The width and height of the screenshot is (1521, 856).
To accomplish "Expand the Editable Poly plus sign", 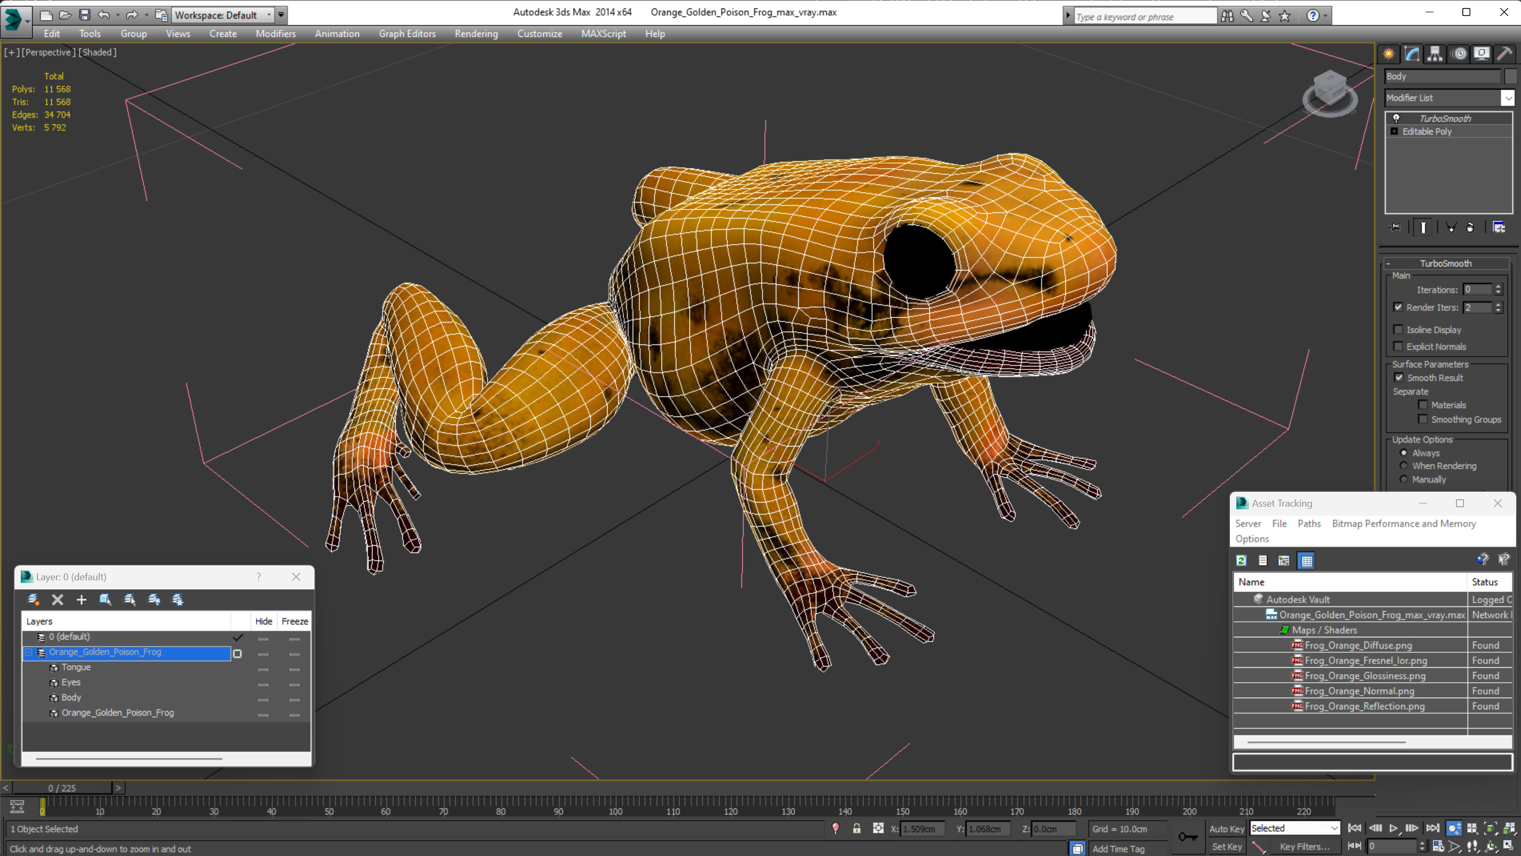I will point(1394,132).
